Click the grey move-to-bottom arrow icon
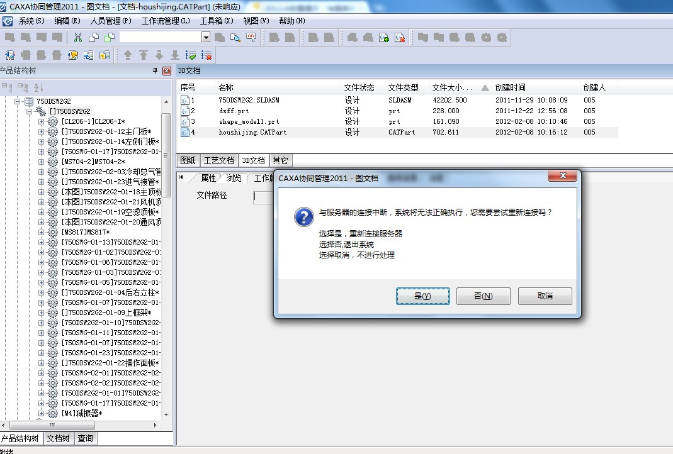 pyautogui.click(x=174, y=55)
